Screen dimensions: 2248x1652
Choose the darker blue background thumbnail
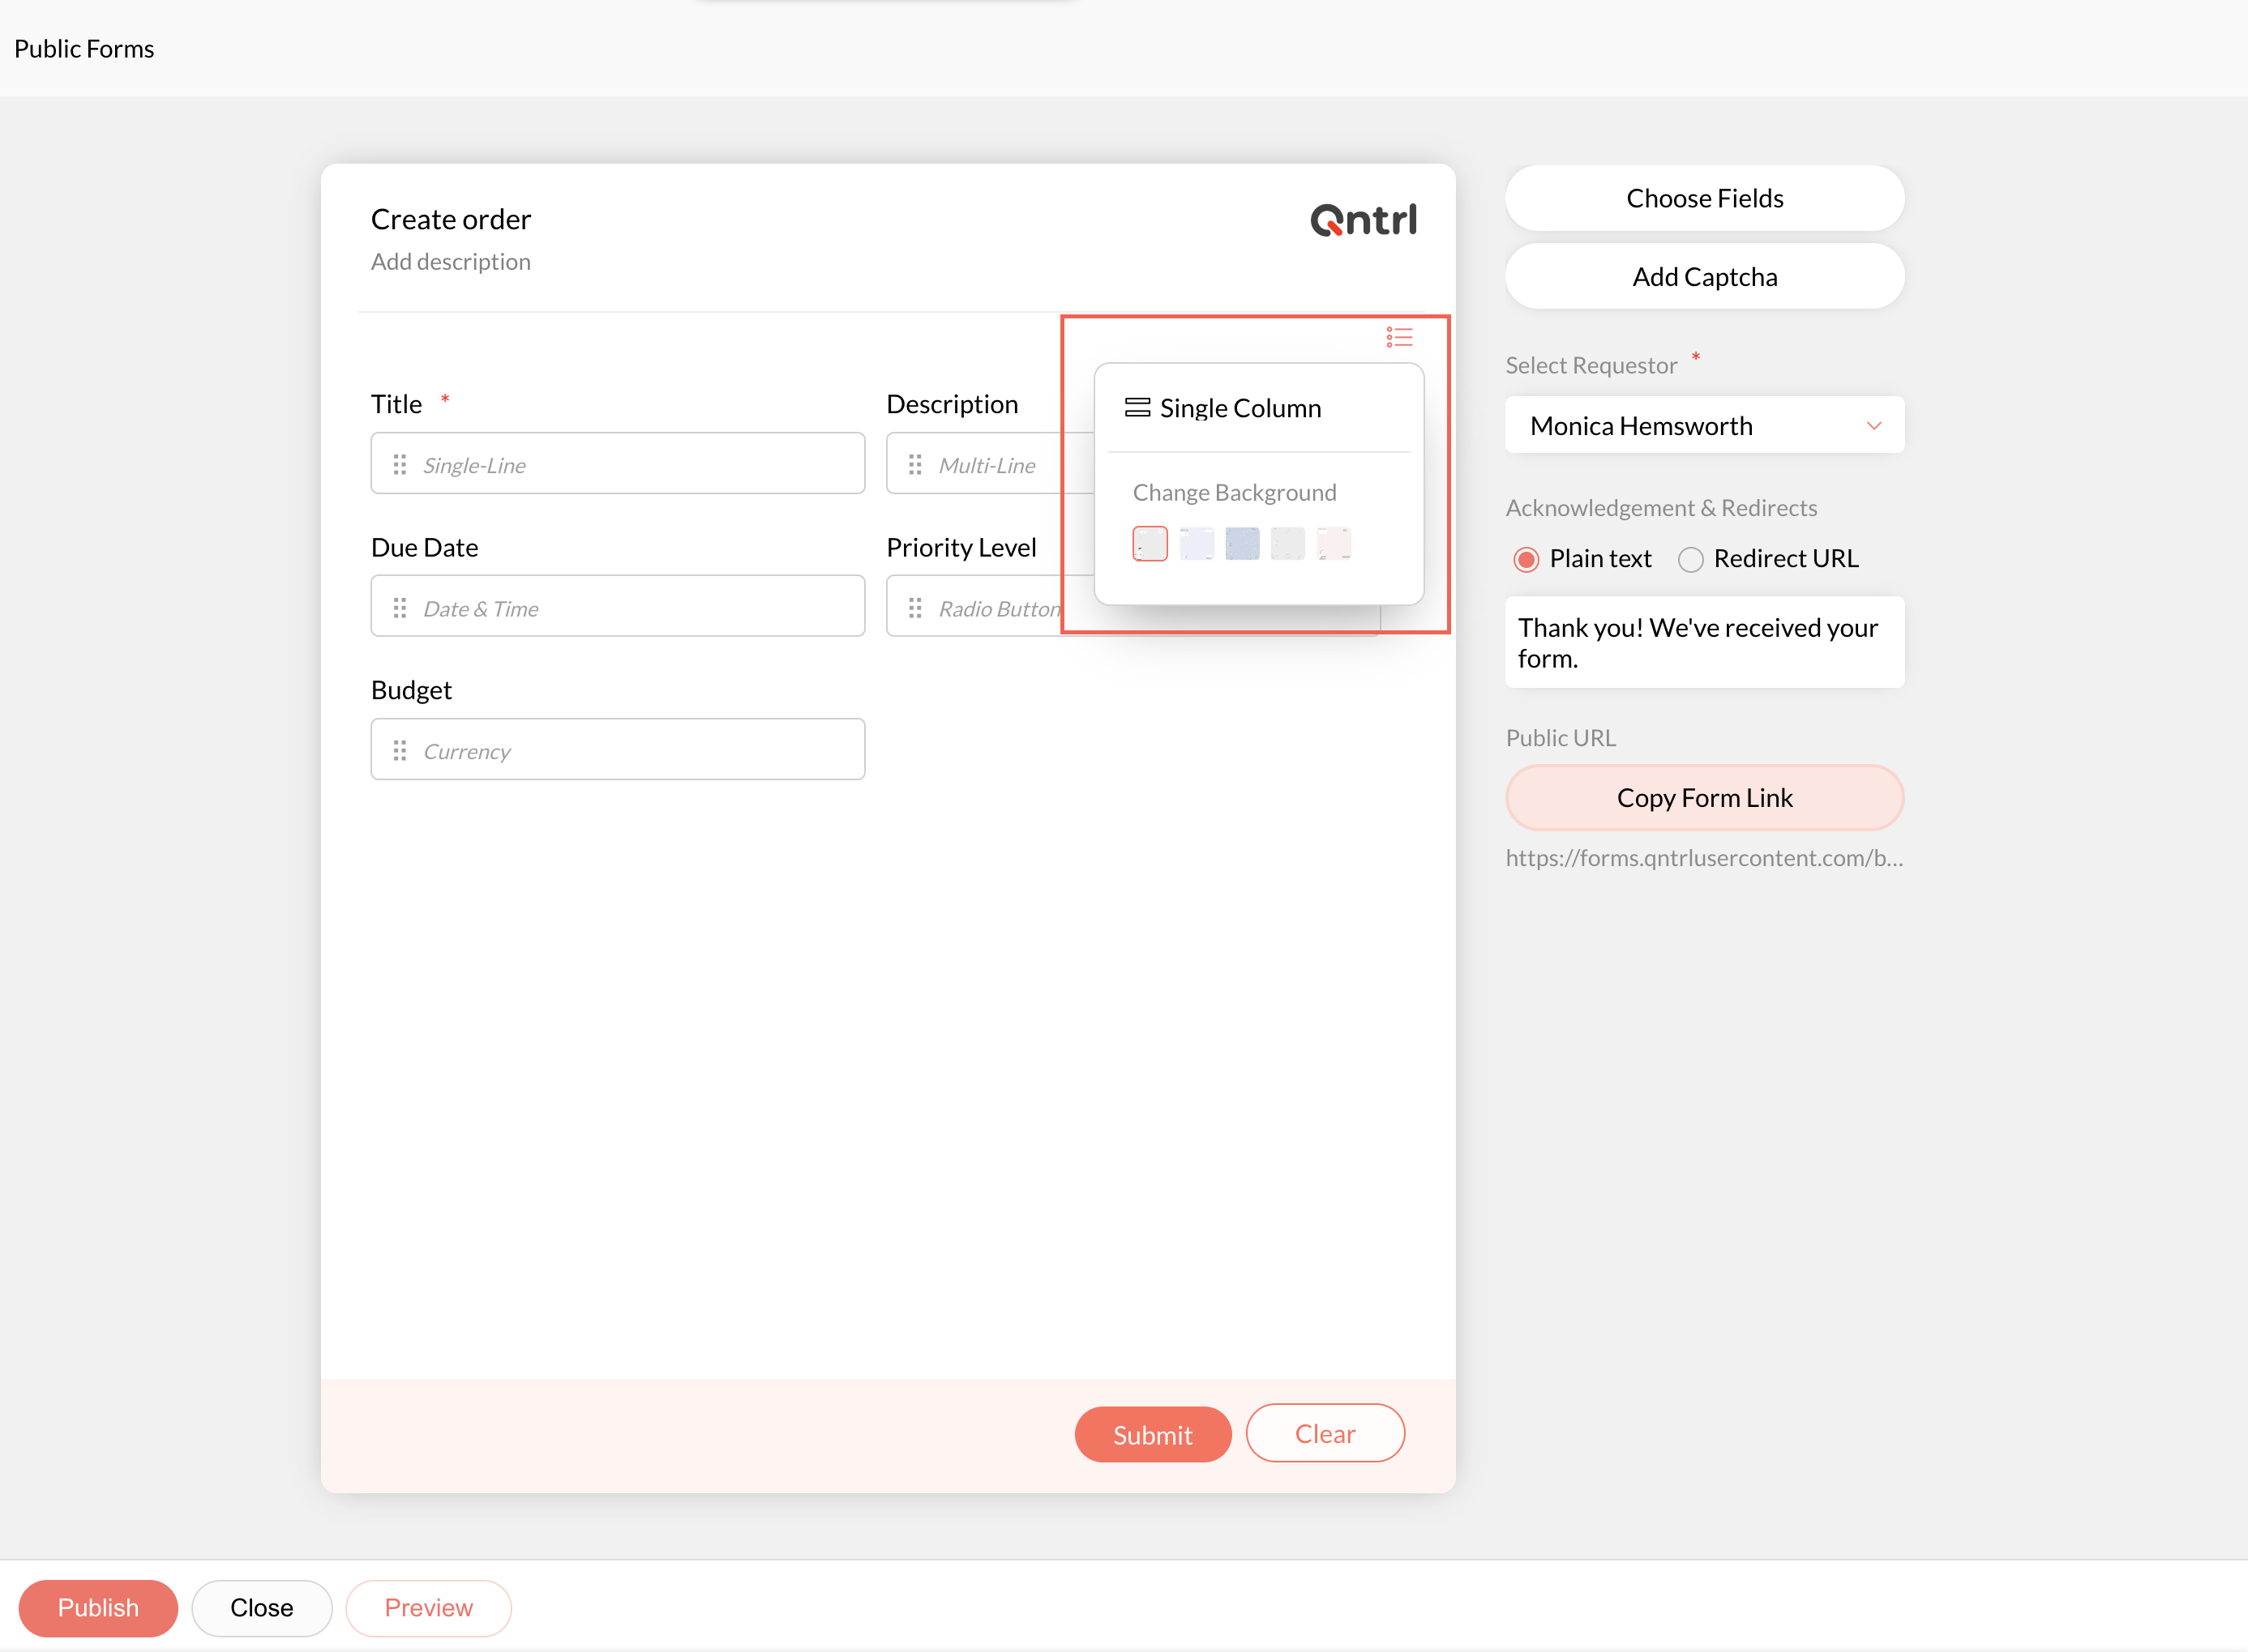[x=1242, y=544]
